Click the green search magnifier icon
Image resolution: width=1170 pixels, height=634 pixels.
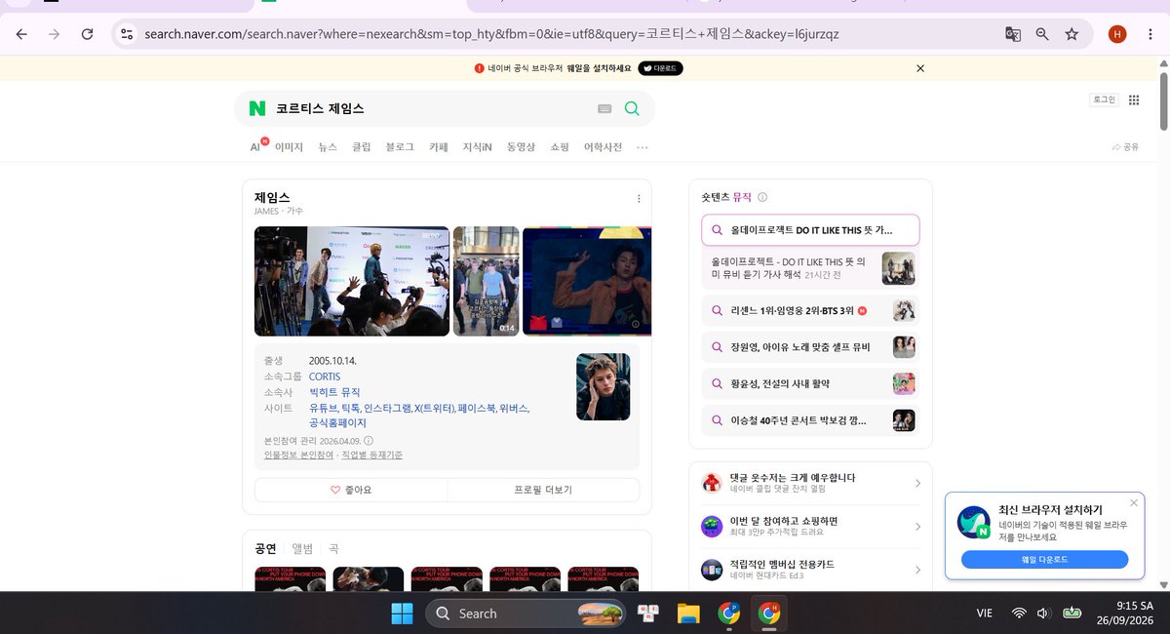click(x=632, y=108)
